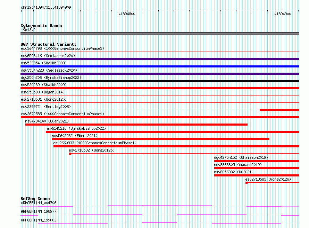
Task: Open variant esv3644798 (1000GenomesConsortiumPhase3)
Action: pos(62,48)
